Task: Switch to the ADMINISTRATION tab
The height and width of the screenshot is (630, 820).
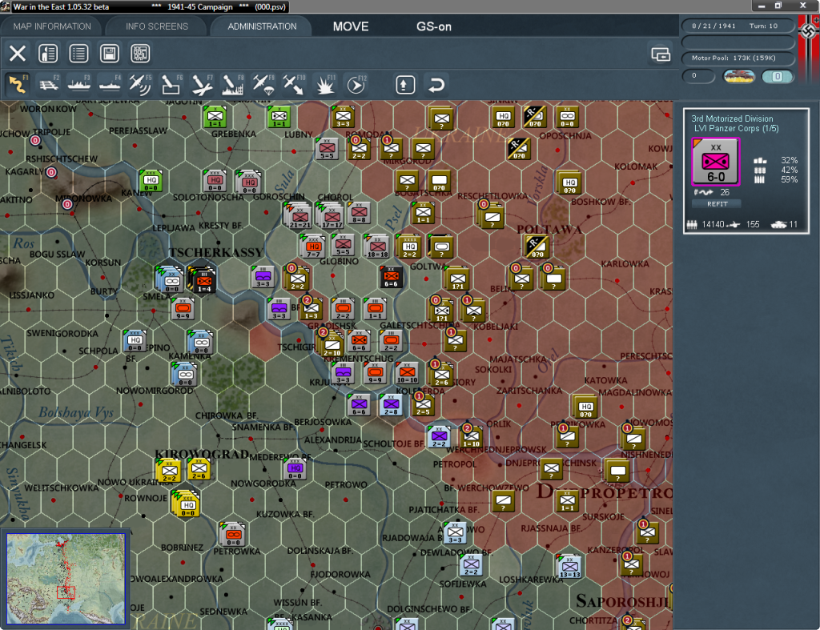Action: click(x=262, y=26)
